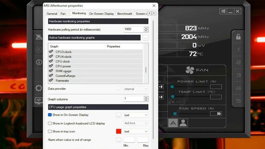Click the information icon in Afterburner sidebar
The width and height of the screenshot is (265, 149).
pyautogui.click(x=39, y=62)
